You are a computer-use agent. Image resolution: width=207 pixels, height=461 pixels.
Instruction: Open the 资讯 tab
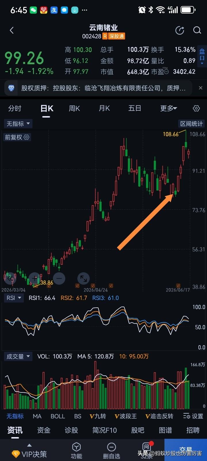[x=15, y=430]
